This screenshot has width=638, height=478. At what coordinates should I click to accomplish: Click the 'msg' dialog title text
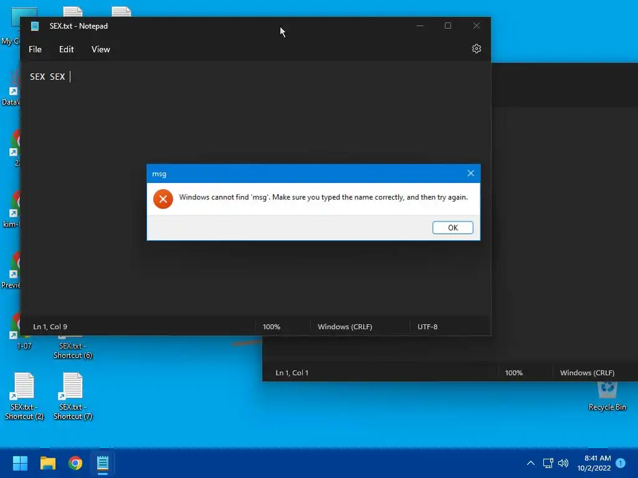tap(159, 174)
